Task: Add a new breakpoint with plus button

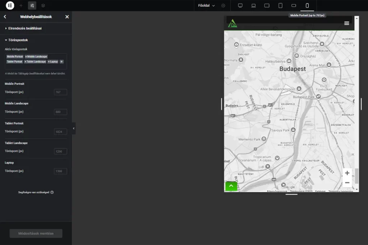Action: pos(61,62)
